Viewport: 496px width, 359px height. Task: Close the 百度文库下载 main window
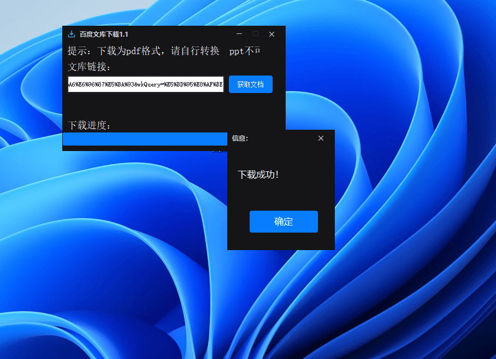(271, 34)
